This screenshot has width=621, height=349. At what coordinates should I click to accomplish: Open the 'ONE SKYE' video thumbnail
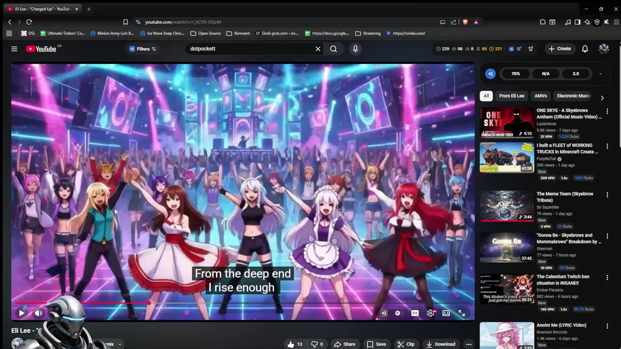click(x=507, y=123)
